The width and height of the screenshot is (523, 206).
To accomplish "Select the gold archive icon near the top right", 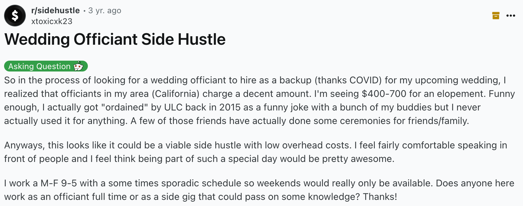I will coord(496,15).
